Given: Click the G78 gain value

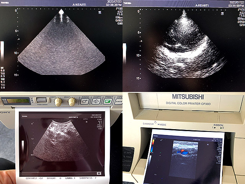Looking at the screenshot, I should click(x=242, y=25).
